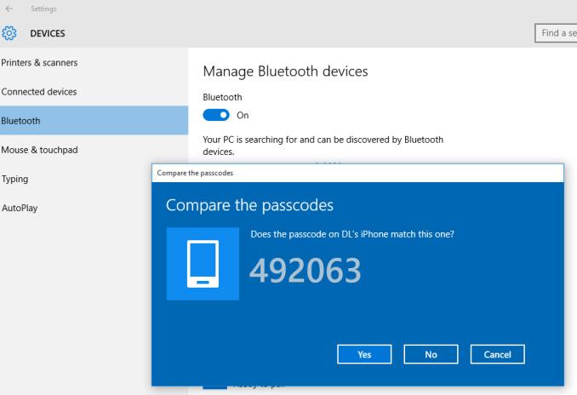Open Printers & scanners section
This screenshot has width=577, height=395.
94,63
